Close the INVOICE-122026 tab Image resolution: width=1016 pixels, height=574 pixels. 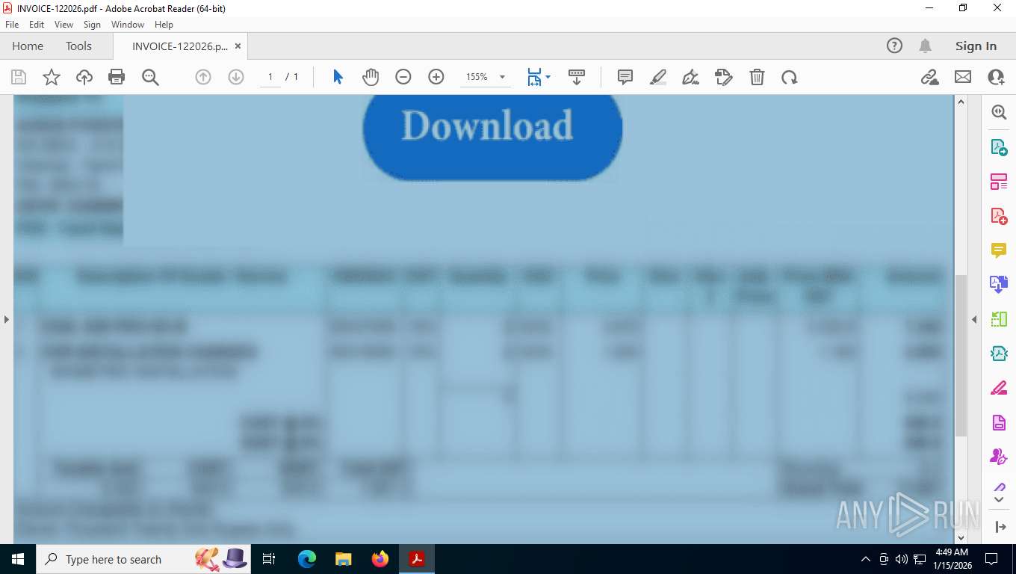pos(238,46)
